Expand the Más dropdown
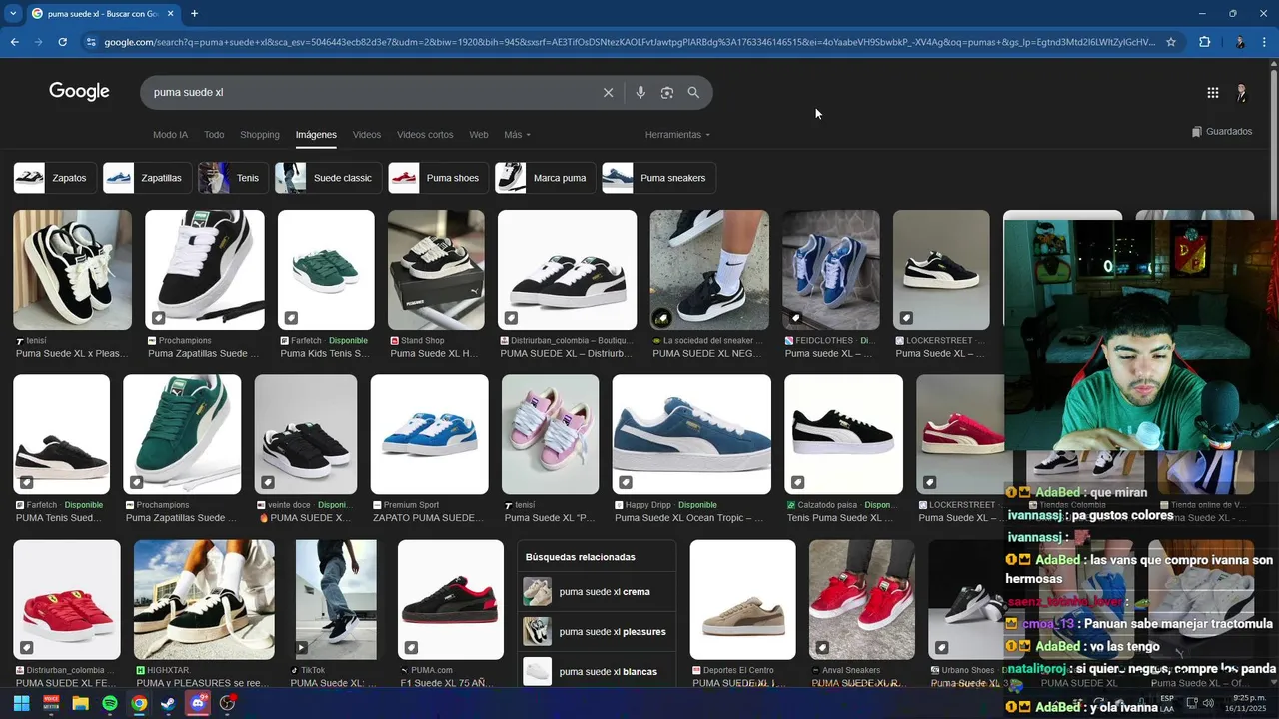This screenshot has height=719, width=1279. pos(517,135)
